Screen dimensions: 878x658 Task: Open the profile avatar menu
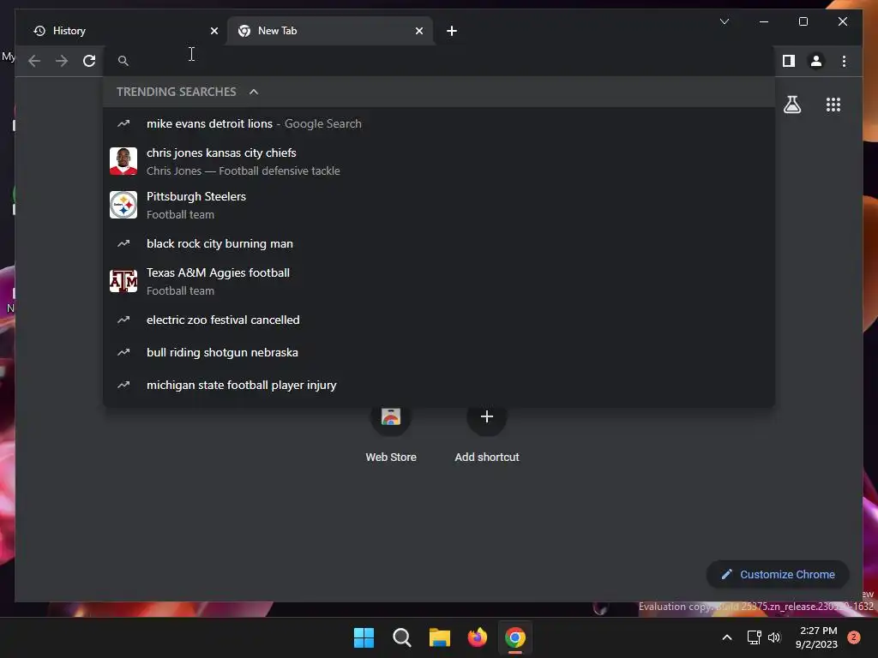816,61
